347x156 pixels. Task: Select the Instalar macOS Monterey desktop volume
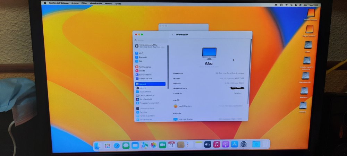pos(306,63)
